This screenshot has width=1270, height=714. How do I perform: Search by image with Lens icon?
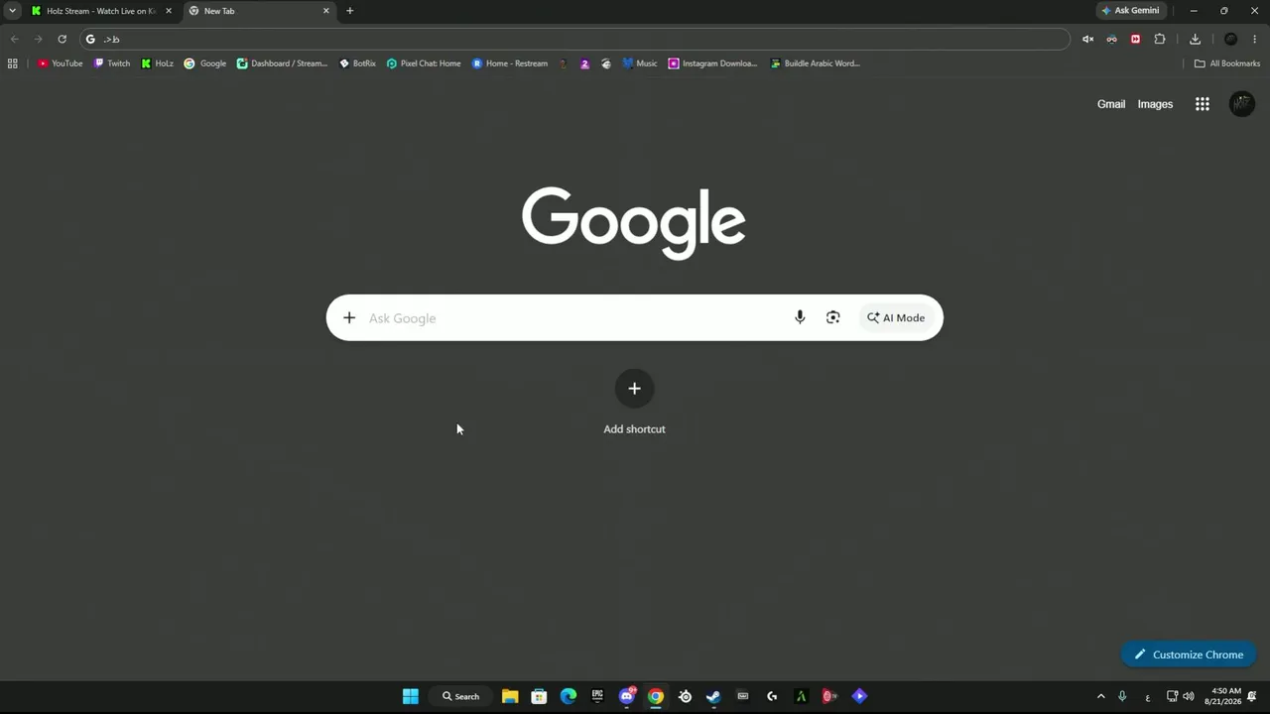click(x=832, y=317)
